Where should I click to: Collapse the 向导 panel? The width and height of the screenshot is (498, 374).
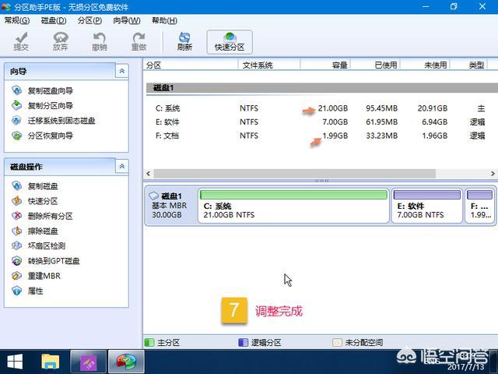tap(121, 71)
